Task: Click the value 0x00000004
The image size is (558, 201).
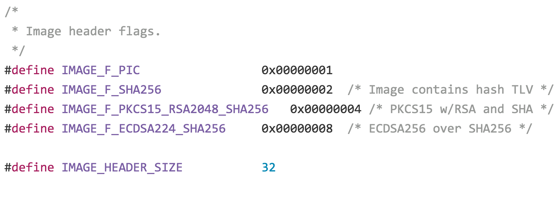Action: tap(326, 109)
